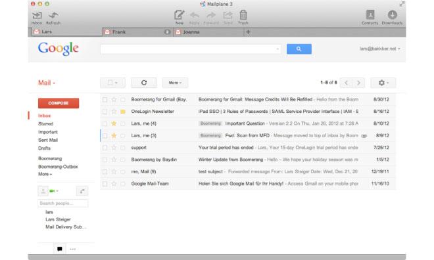
Task: Check the me, Mail (9) checkbox
Action: point(105,171)
